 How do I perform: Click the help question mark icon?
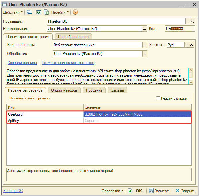[x=75, y=12]
